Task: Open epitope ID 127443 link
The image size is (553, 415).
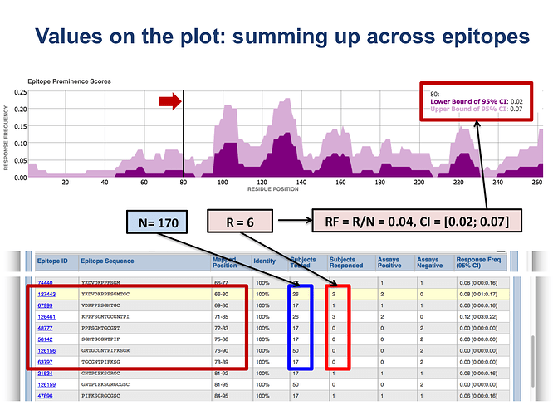Action: click(46, 294)
